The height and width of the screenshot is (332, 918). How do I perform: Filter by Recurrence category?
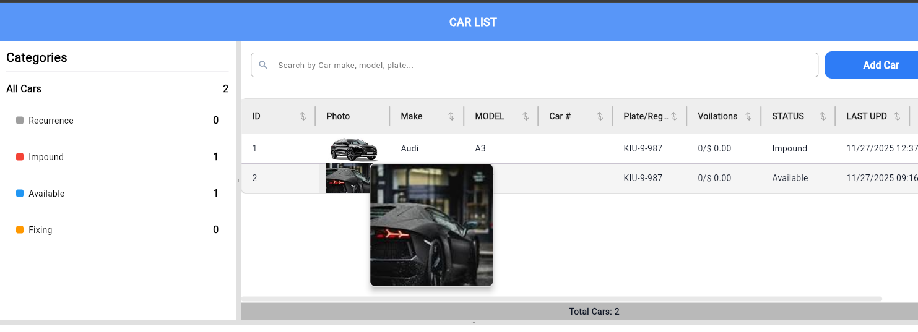[51, 121]
